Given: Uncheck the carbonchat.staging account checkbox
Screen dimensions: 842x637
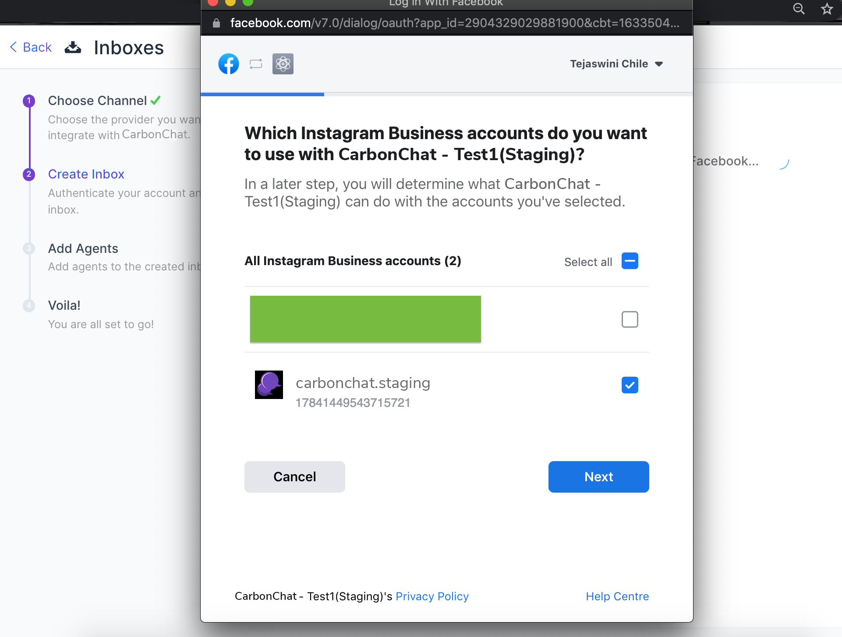Looking at the screenshot, I should click(630, 385).
